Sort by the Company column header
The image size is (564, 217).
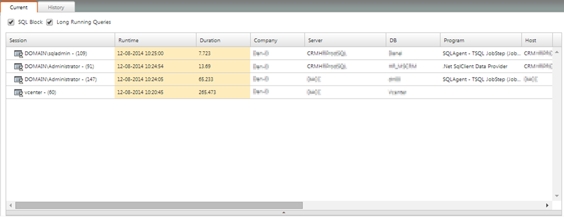277,40
